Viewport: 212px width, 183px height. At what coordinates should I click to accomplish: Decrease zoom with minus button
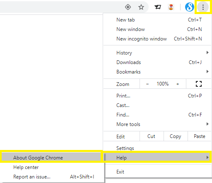click(147, 84)
